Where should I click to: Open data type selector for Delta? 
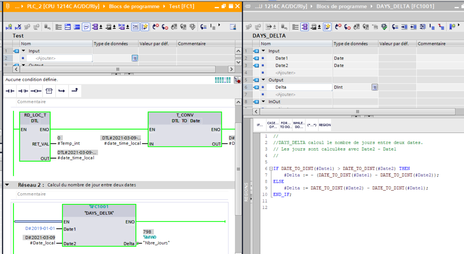click(x=374, y=87)
